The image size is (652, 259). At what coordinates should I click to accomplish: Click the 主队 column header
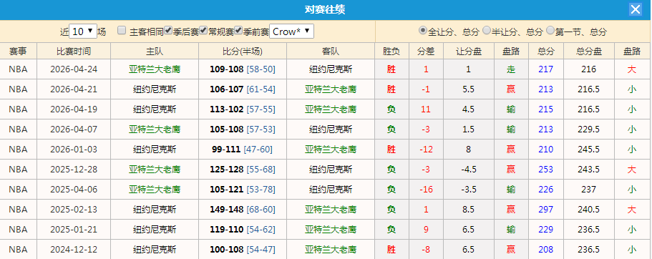155,51
